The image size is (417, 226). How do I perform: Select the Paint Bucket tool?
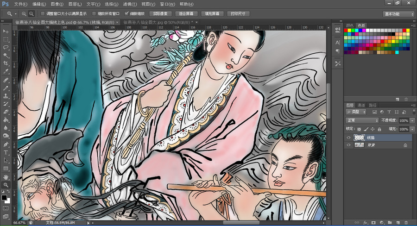[6, 120]
